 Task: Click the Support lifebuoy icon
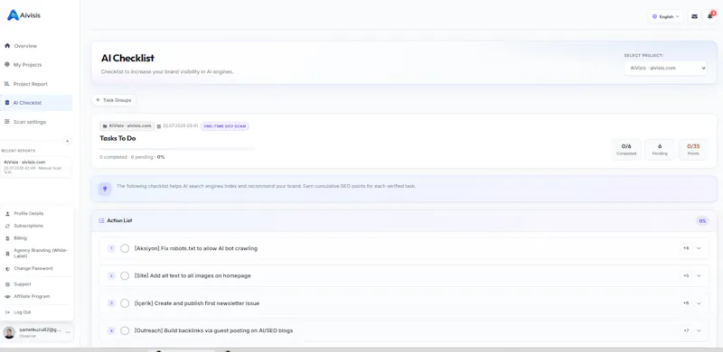pyautogui.click(x=7, y=284)
